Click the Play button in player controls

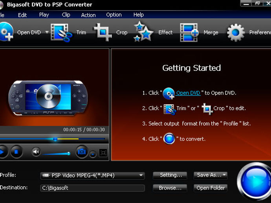coord(3,152)
